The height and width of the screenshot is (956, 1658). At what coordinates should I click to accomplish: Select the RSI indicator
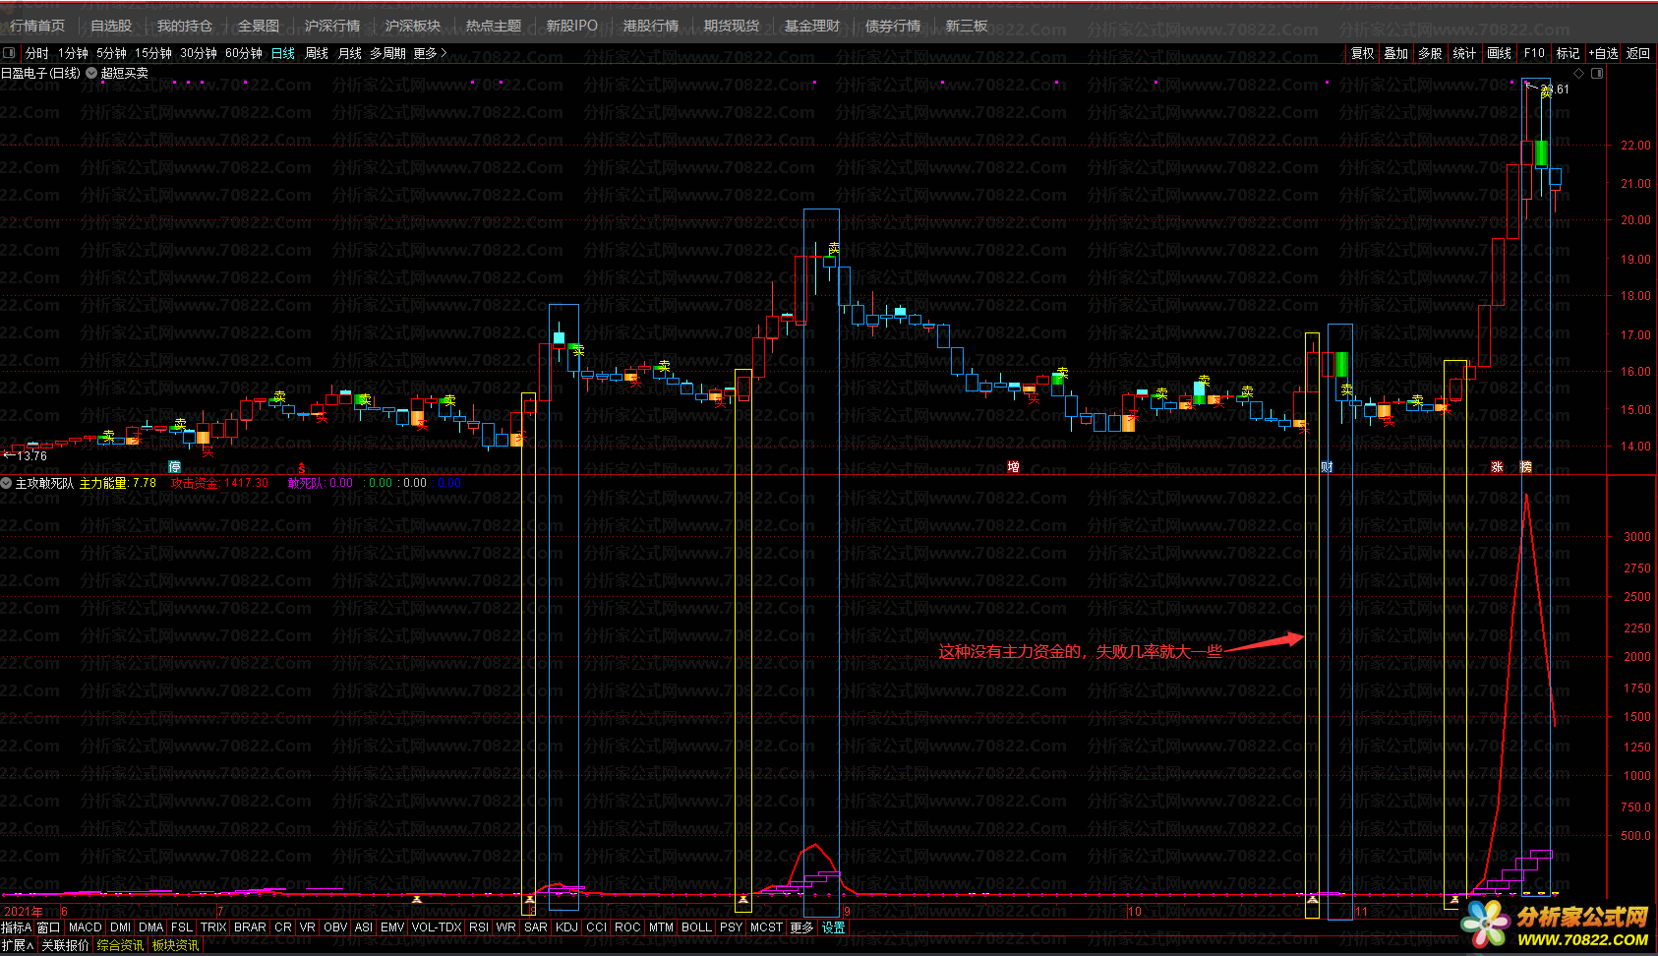click(479, 927)
